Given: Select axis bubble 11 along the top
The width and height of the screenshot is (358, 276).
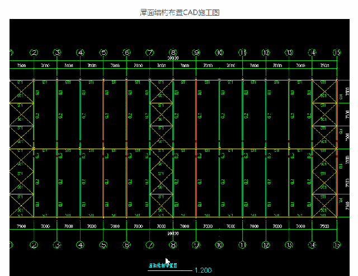Looking at the screenshot, I should 243,53.
